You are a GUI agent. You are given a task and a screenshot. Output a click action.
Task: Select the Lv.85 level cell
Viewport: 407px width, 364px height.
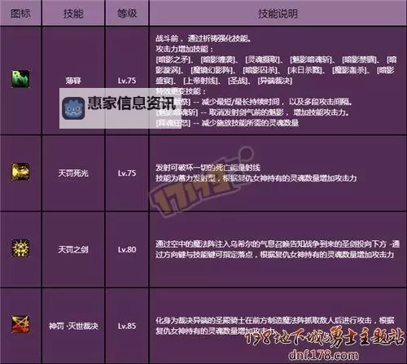pyautogui.click(x=127, y=326)
